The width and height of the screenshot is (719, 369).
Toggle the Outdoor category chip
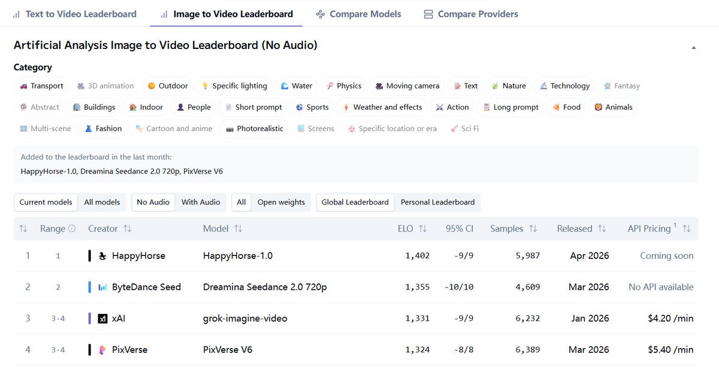(x=168, y=86)
